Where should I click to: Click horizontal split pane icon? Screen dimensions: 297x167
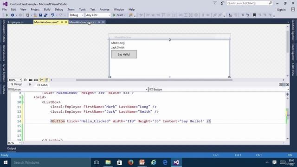pos(284,84)
